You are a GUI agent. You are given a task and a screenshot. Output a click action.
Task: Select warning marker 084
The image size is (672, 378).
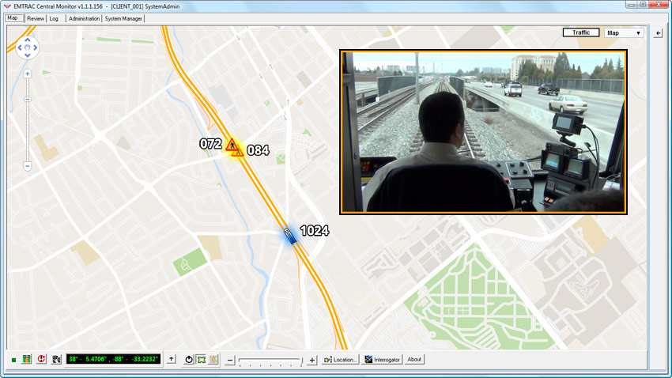coord(239,152)
